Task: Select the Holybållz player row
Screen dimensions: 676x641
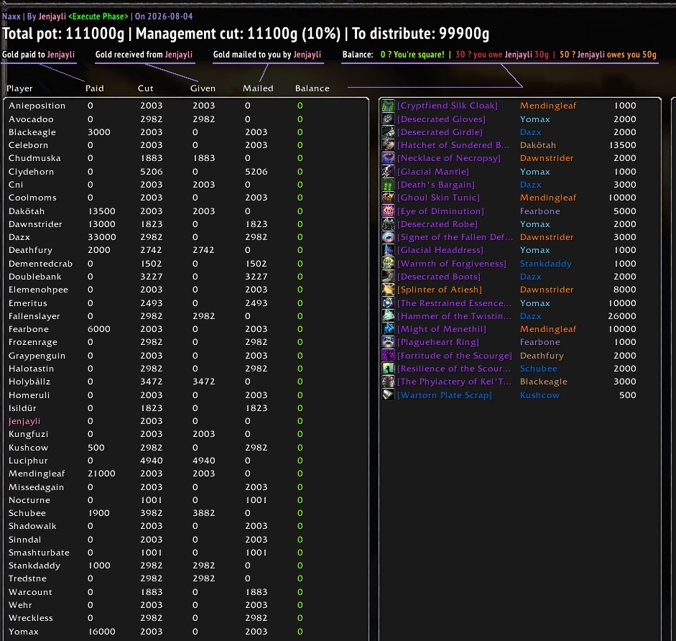Action: click(x=185, y=382)
